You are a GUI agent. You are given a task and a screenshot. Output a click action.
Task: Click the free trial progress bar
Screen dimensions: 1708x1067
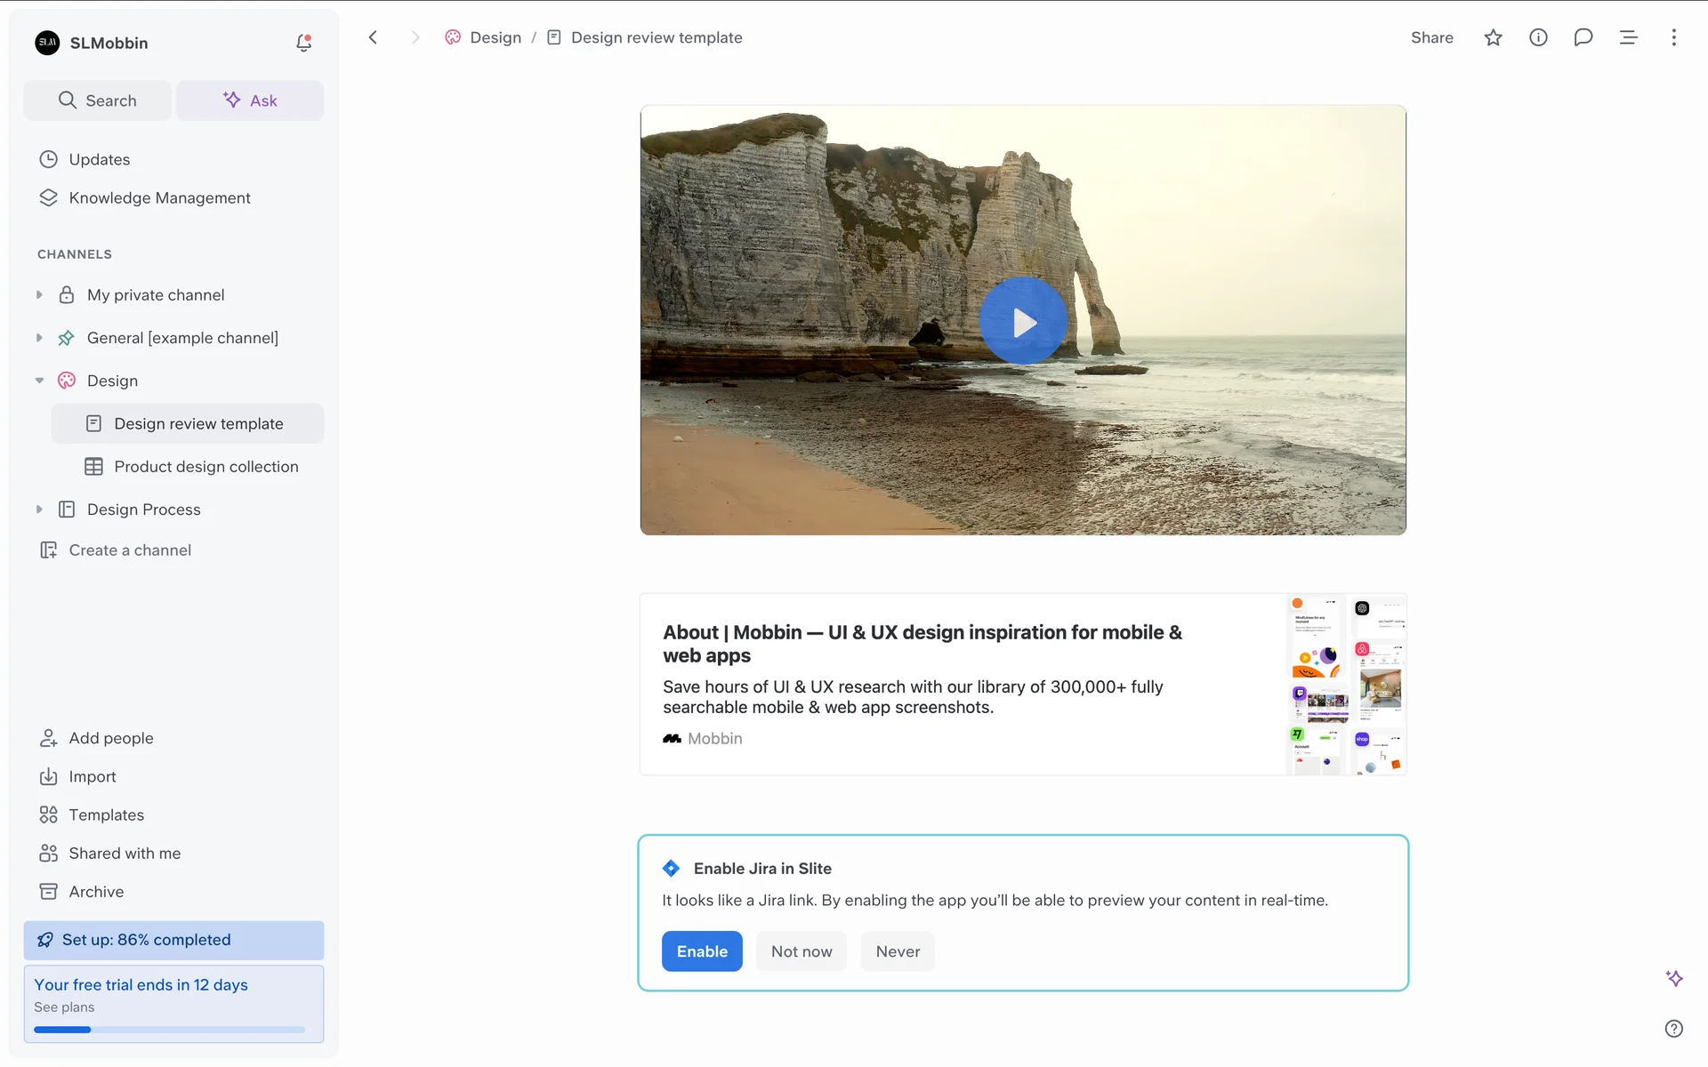pyautogui.click(x=169, y=1030)
